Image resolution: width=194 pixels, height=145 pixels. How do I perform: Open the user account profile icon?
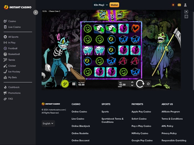pos(185,5)
